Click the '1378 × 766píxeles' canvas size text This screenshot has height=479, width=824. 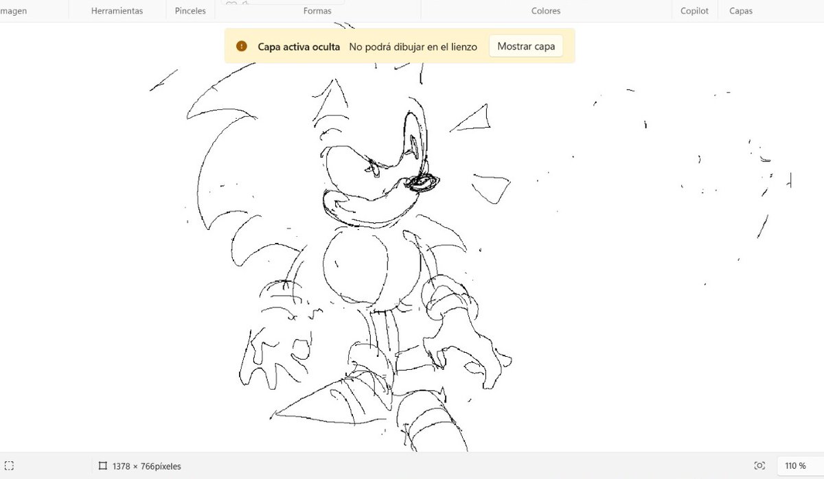147,466
